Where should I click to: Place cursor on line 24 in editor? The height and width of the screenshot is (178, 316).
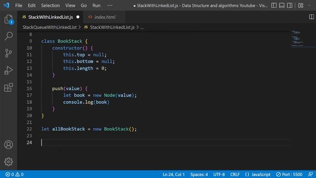(x=165, y=142)
